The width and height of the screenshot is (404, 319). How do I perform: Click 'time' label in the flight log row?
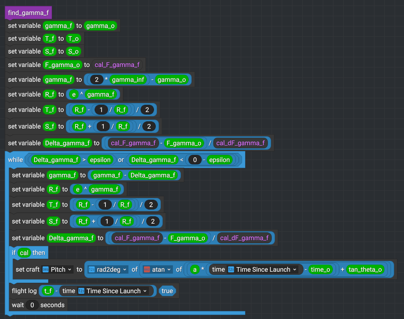(x=69, y=291)
